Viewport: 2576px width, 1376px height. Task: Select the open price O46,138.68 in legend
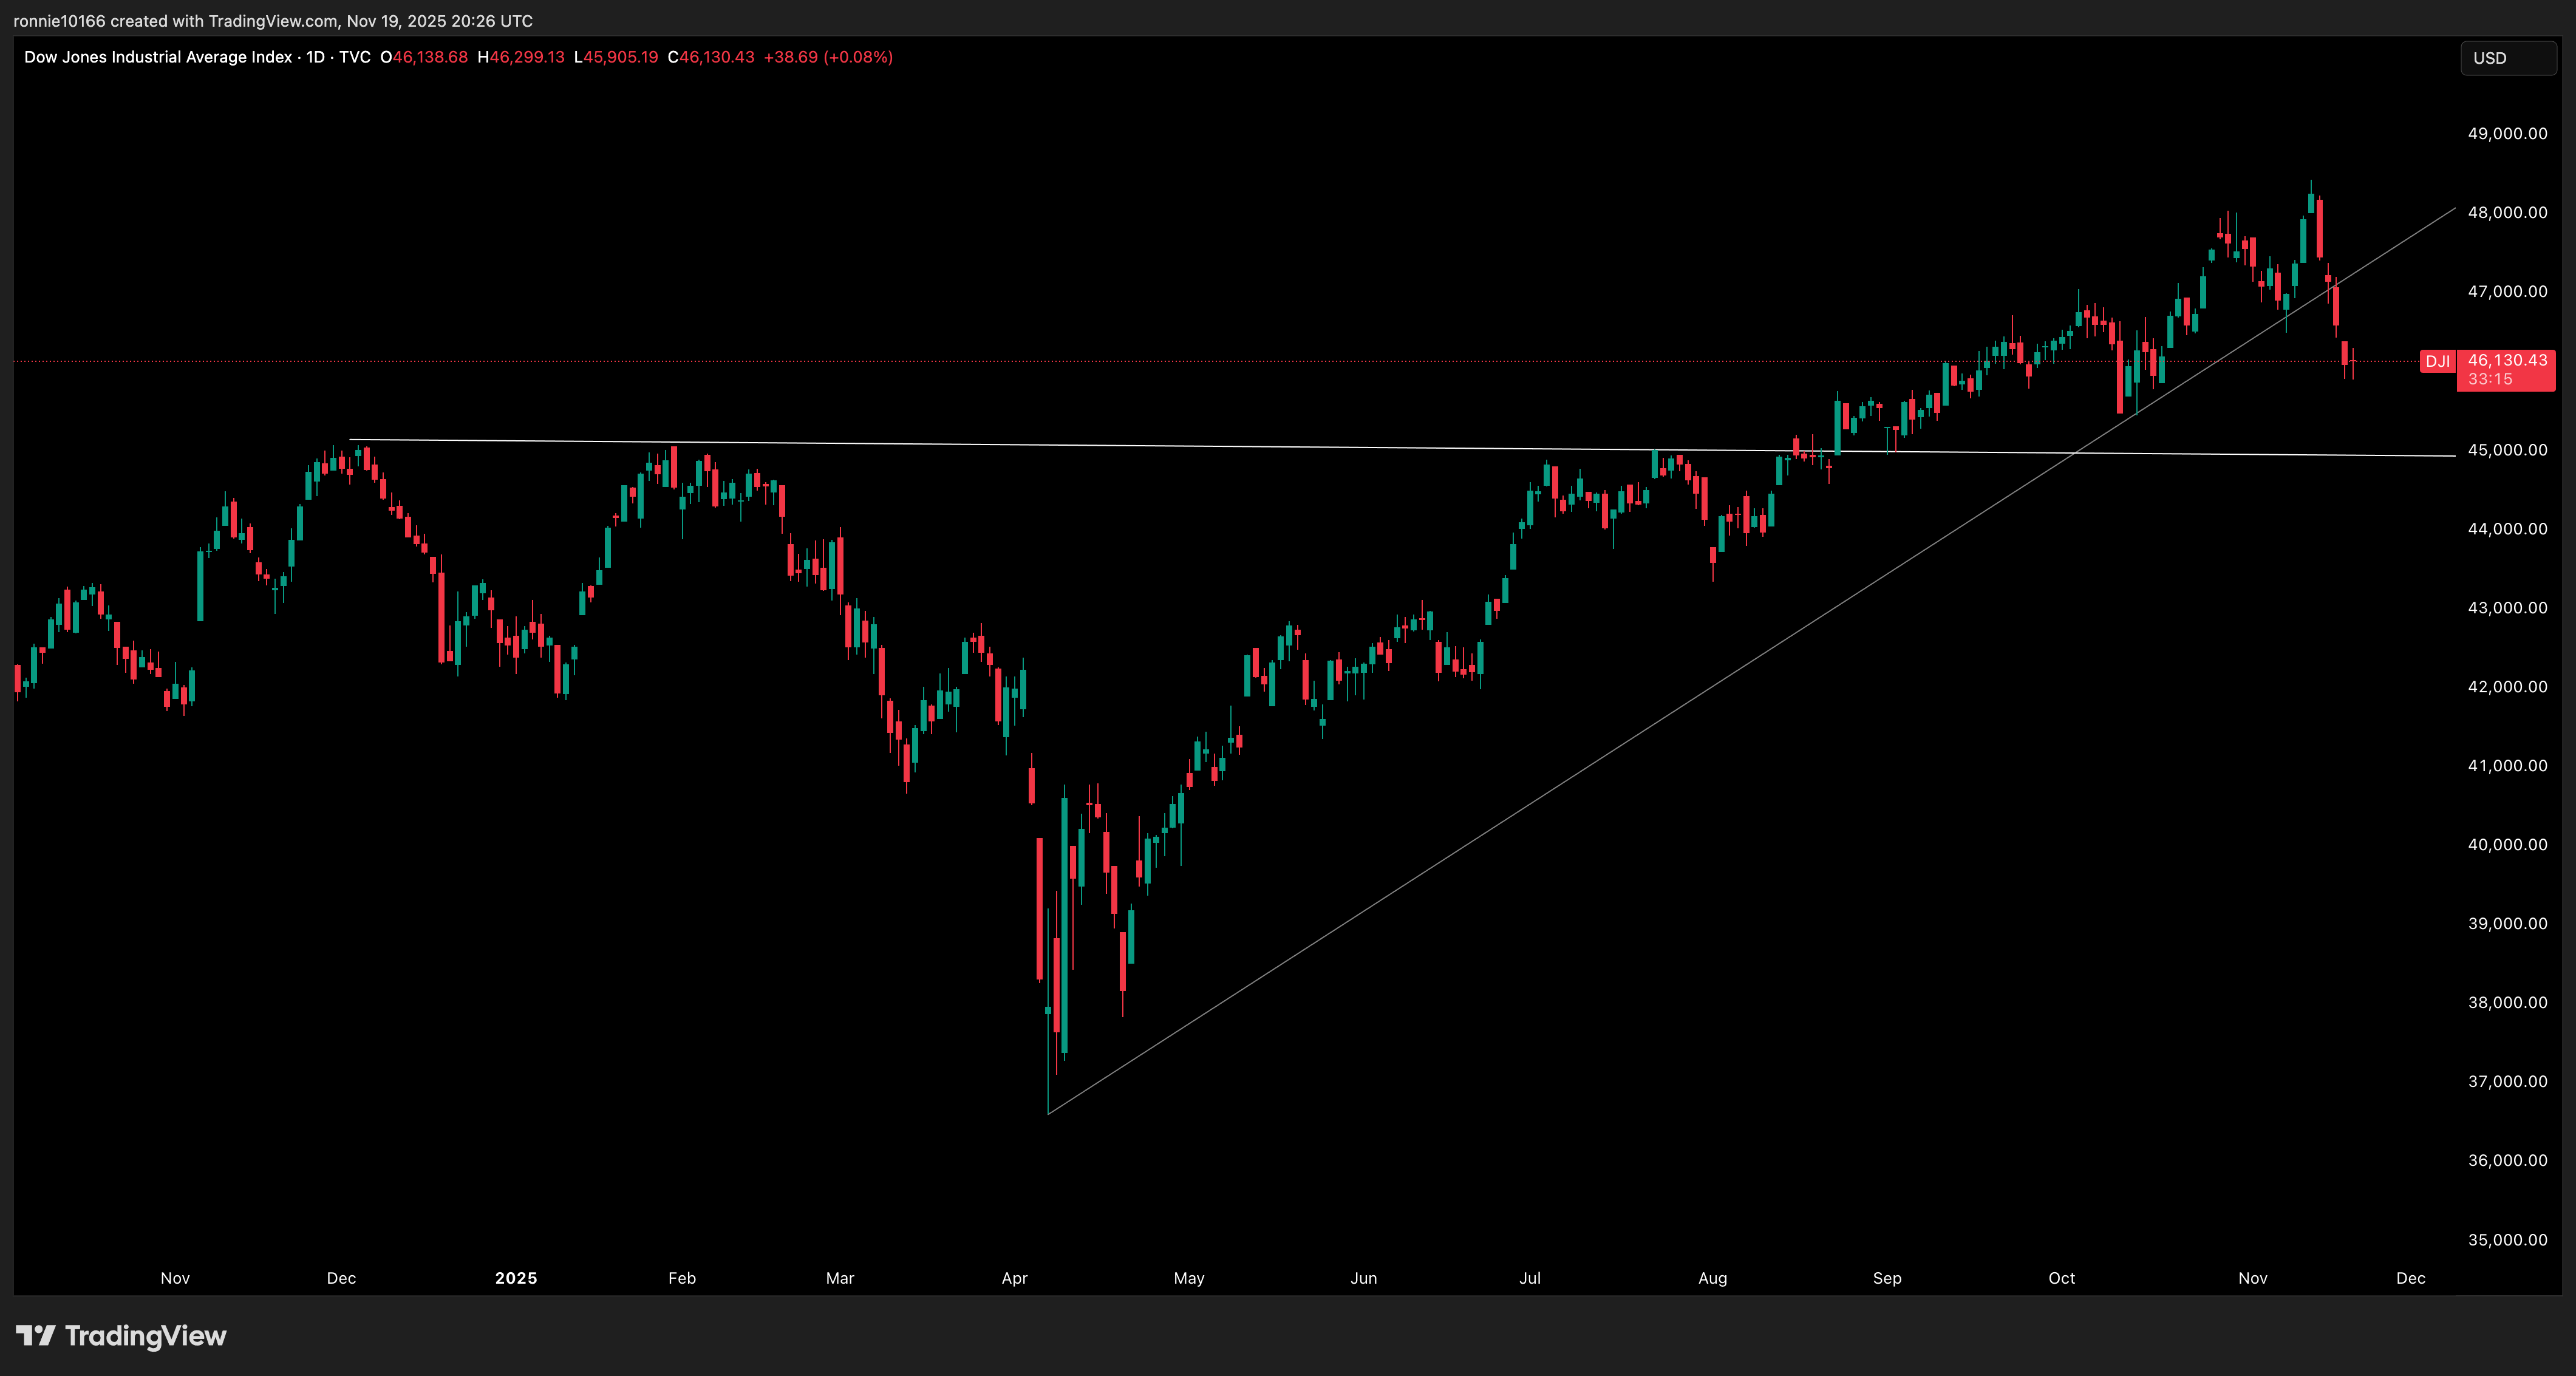(x=424, y=57)
